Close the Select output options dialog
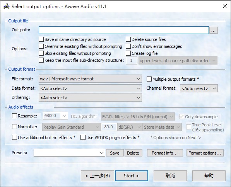 tap(225, 6)
